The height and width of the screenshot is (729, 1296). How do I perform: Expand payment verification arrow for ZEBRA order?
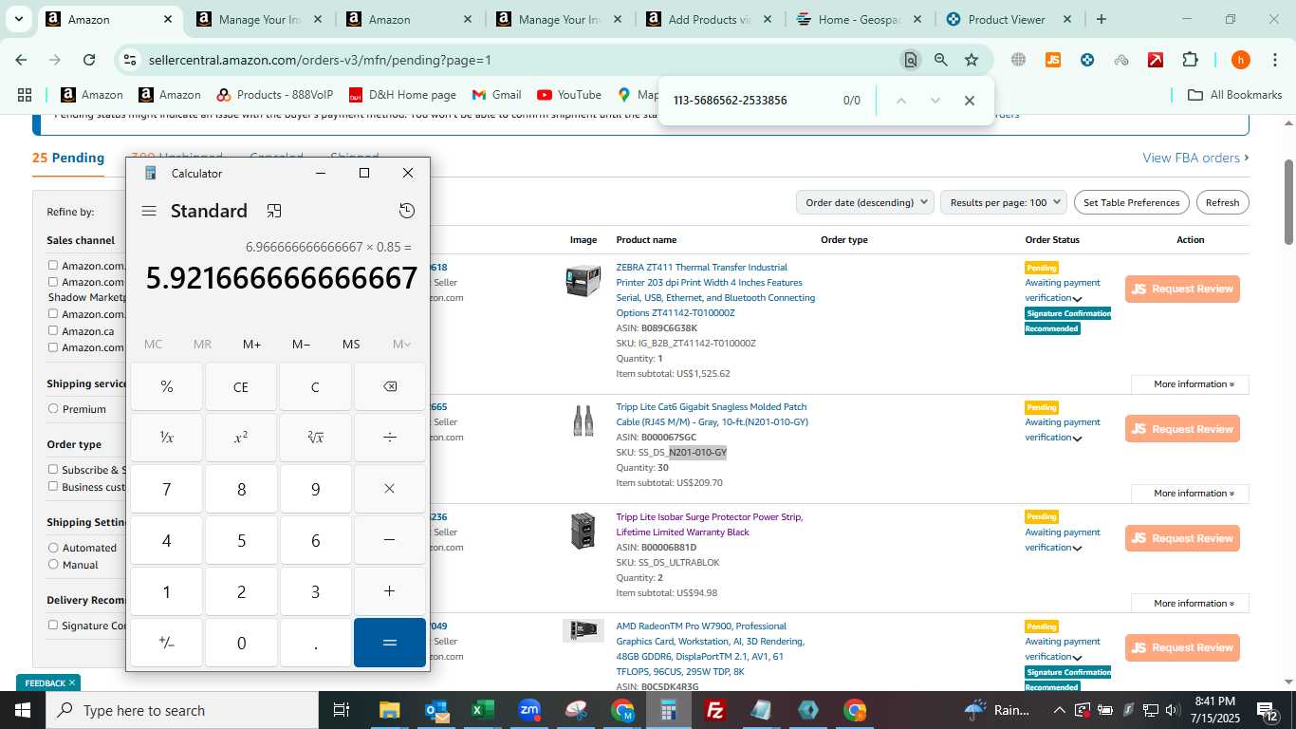pos(1078,299)
